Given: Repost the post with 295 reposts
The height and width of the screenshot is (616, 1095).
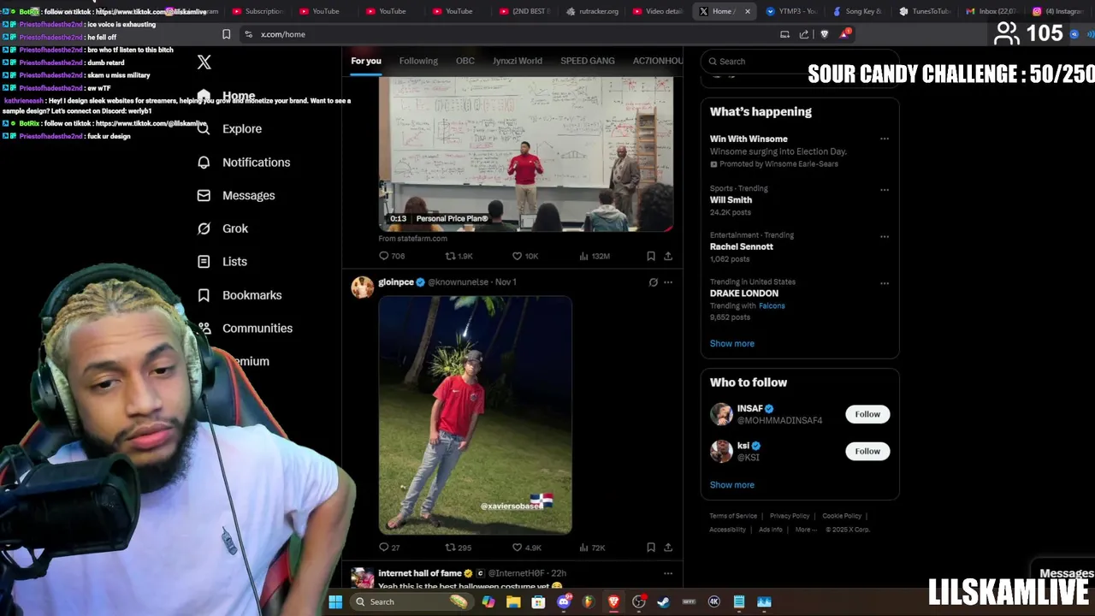Looking at the screenshot, I should [458, 548].
